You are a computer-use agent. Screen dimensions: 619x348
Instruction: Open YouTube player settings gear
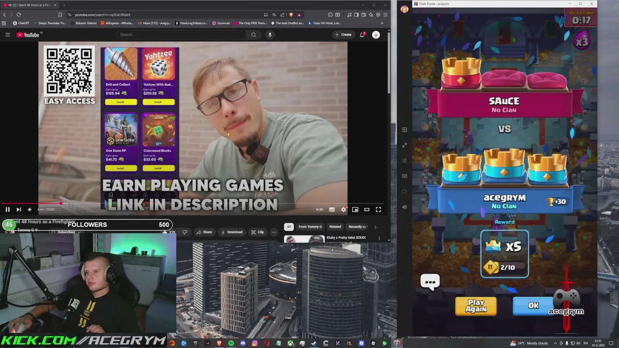343,209
